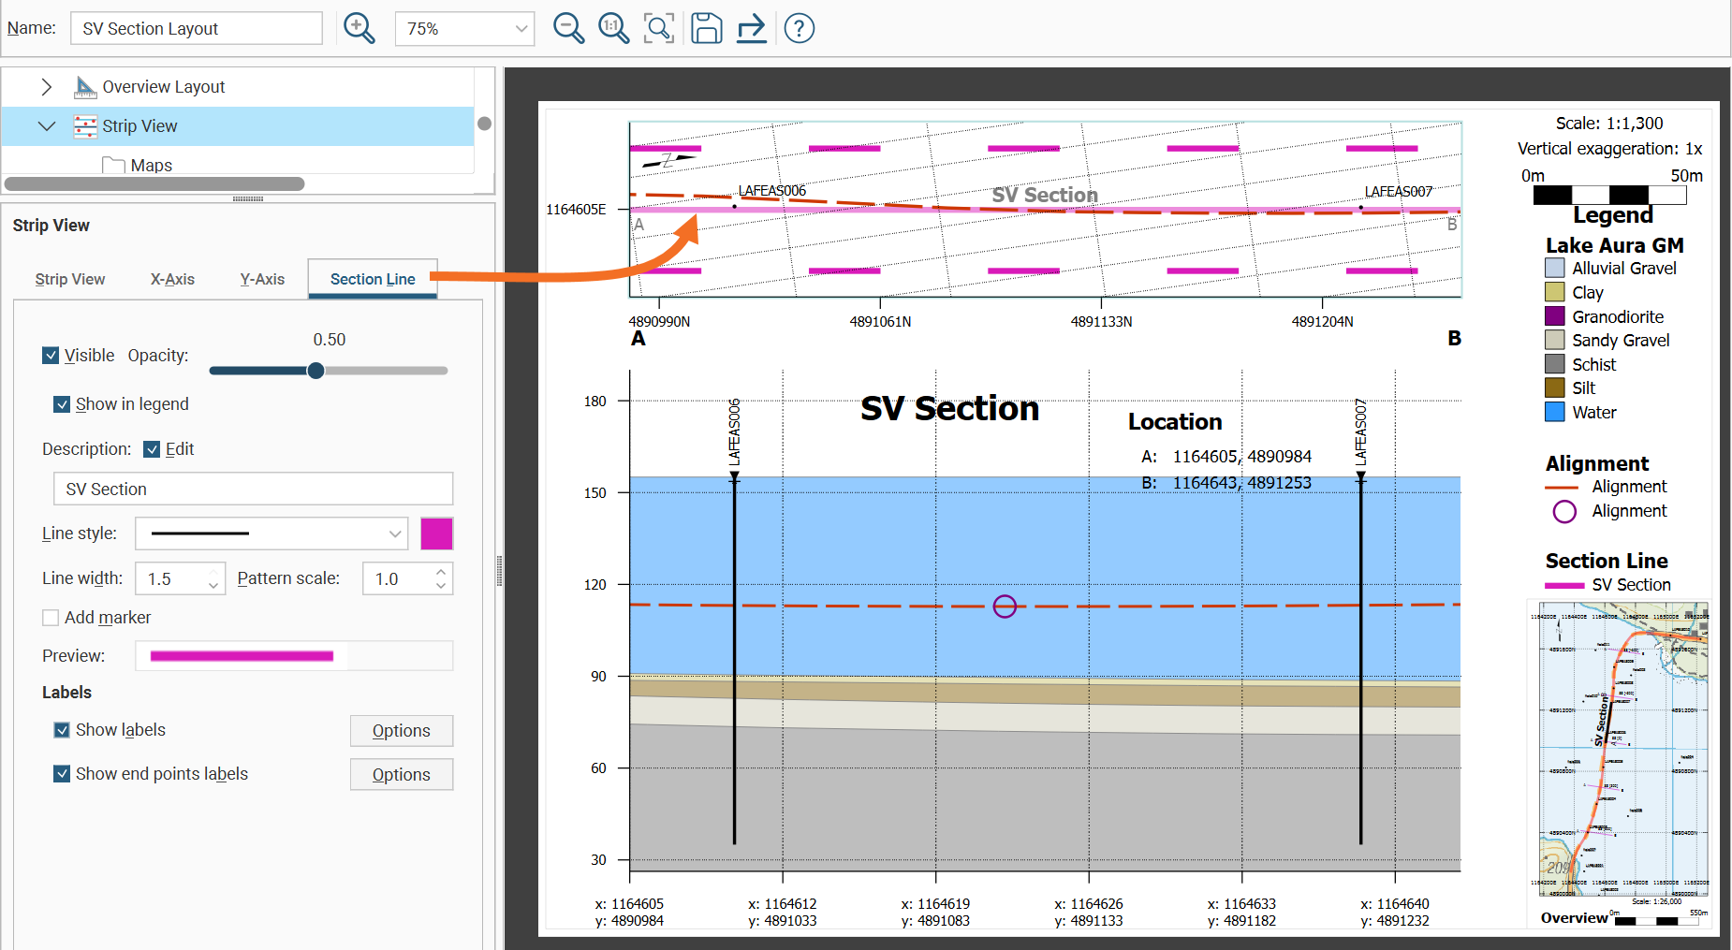This screenshot has height=950, width=1732.
Task: Uncheck Show in legend
Action: 62,404
